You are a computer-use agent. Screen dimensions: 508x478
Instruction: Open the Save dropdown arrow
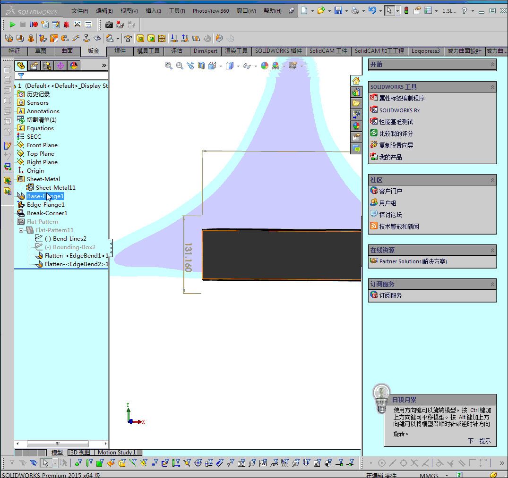point(347,11)
